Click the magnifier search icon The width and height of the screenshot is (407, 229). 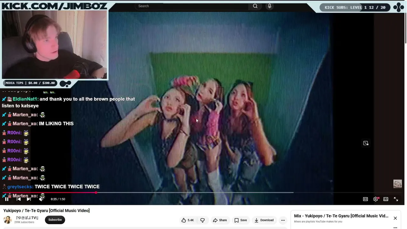[255, 6]
